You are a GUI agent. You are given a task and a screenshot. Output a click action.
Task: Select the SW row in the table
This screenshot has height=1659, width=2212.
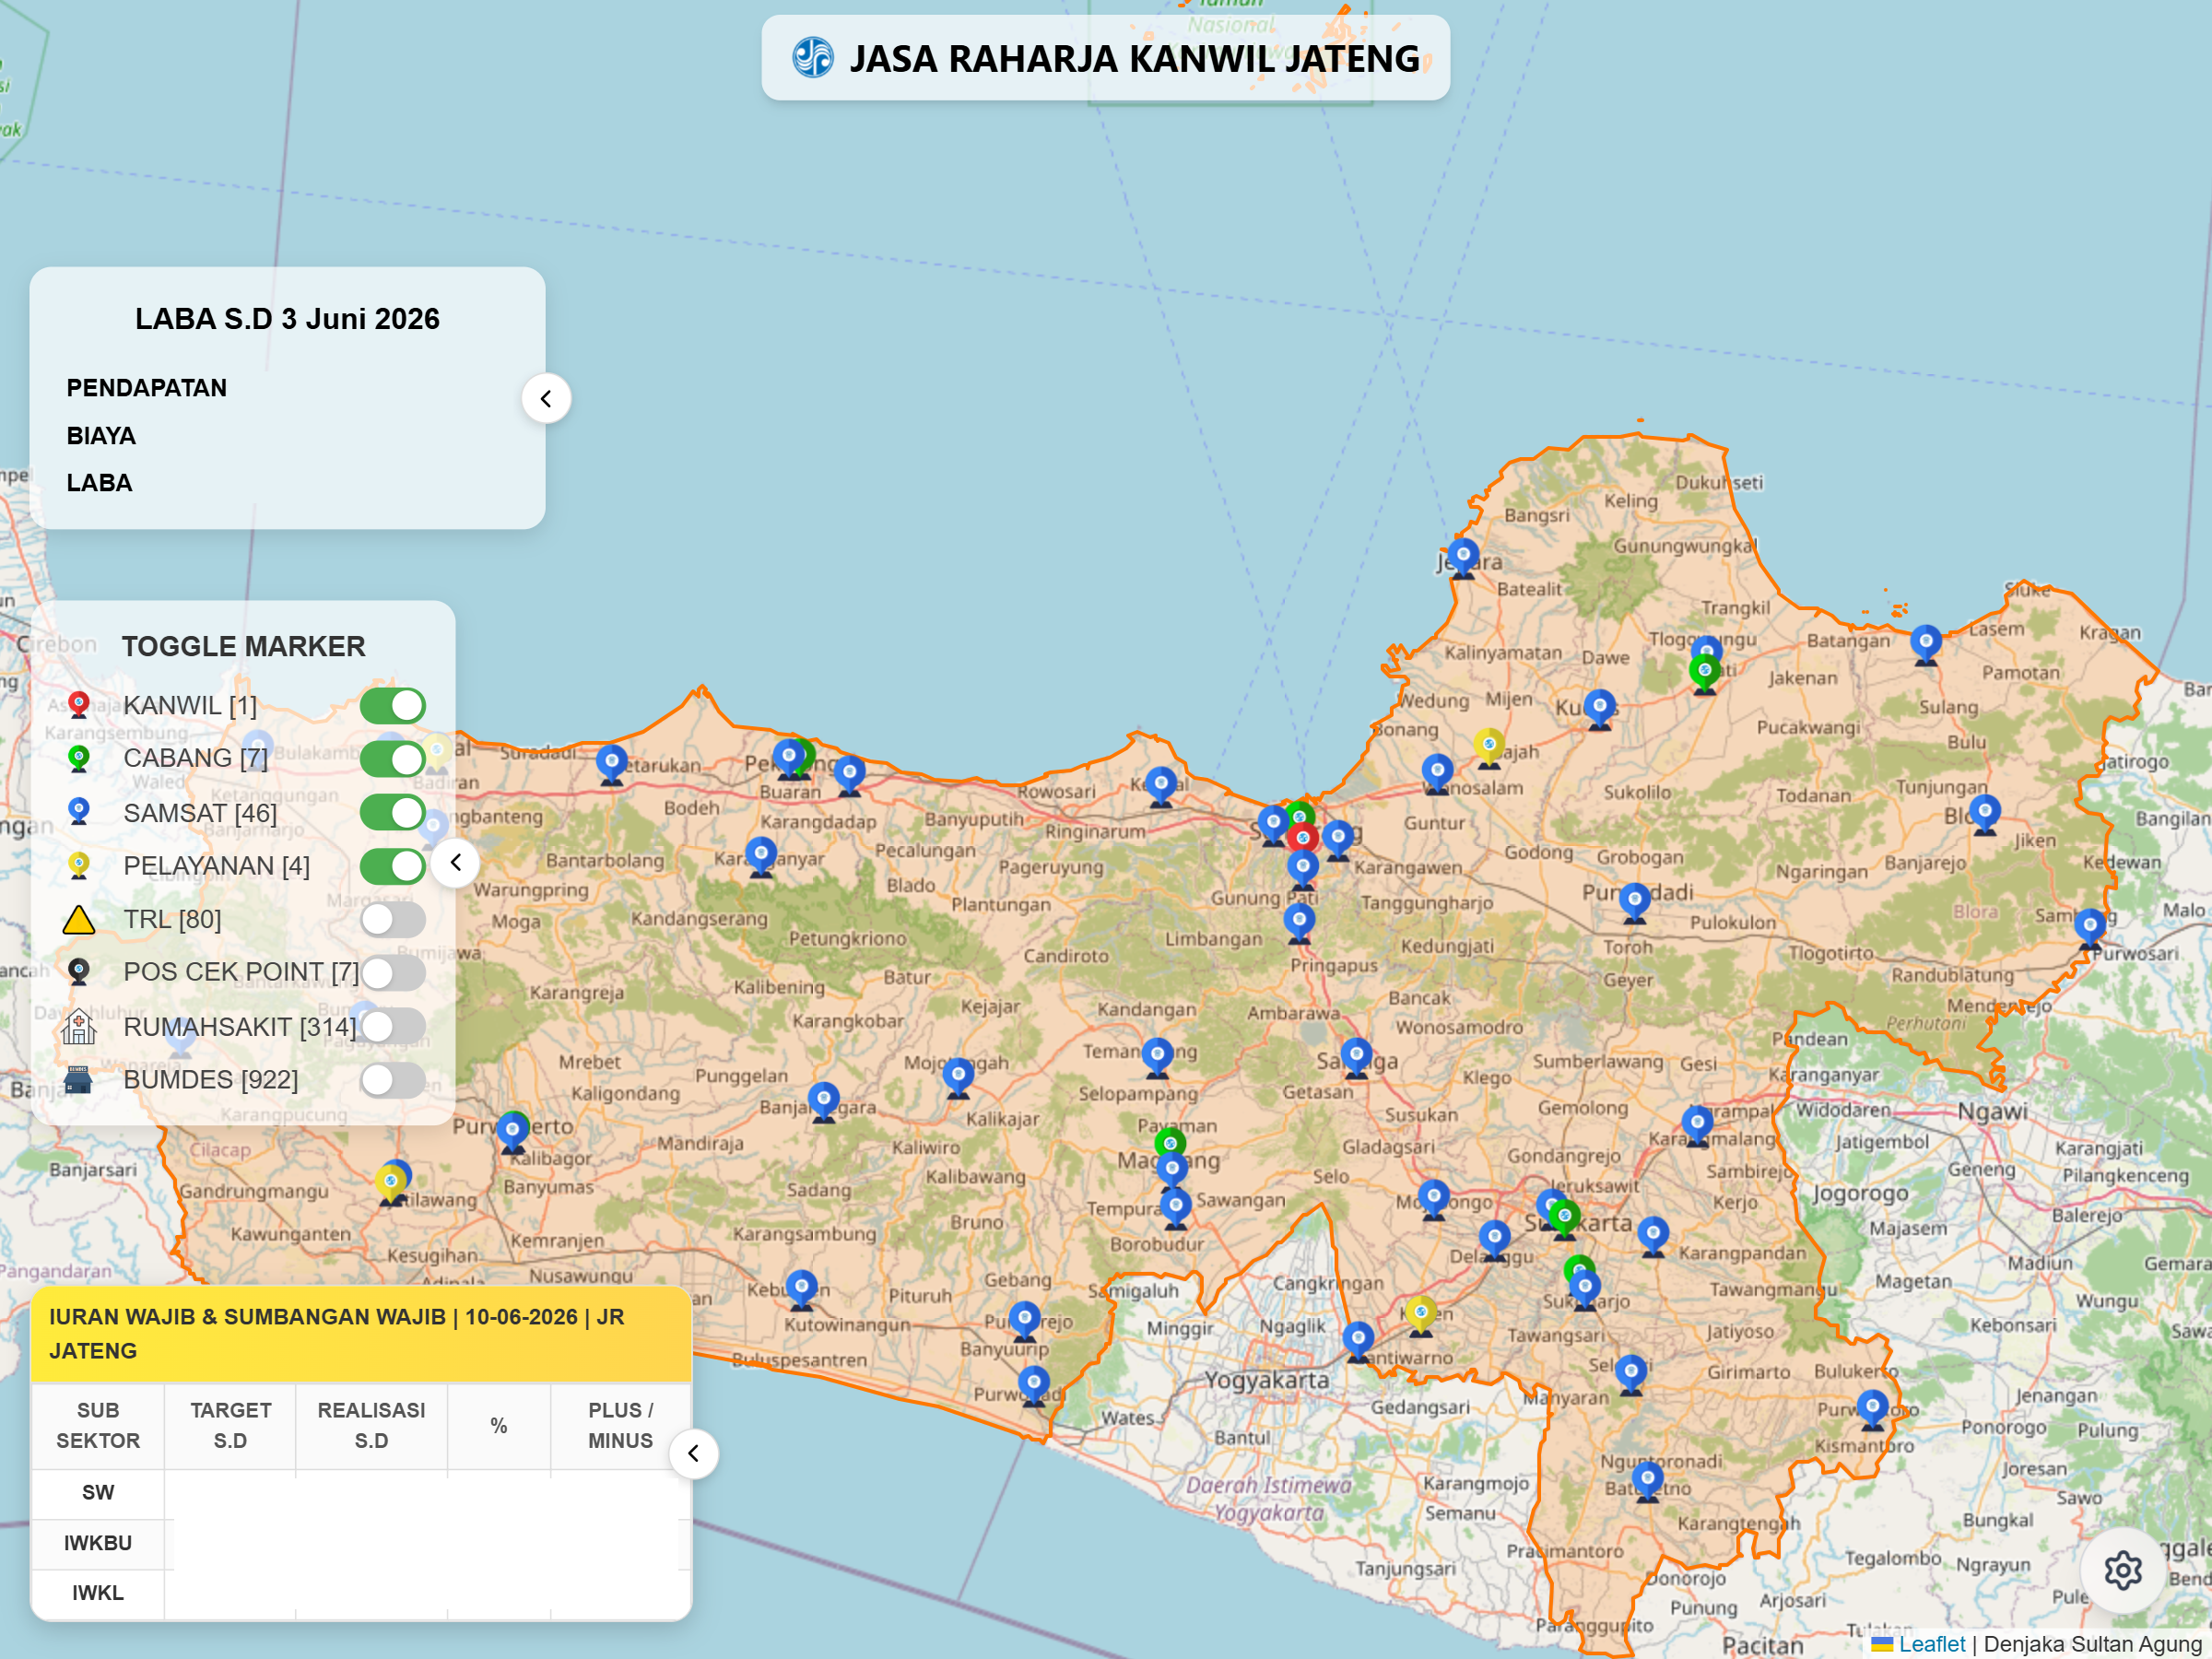(x=361, y=1493)
